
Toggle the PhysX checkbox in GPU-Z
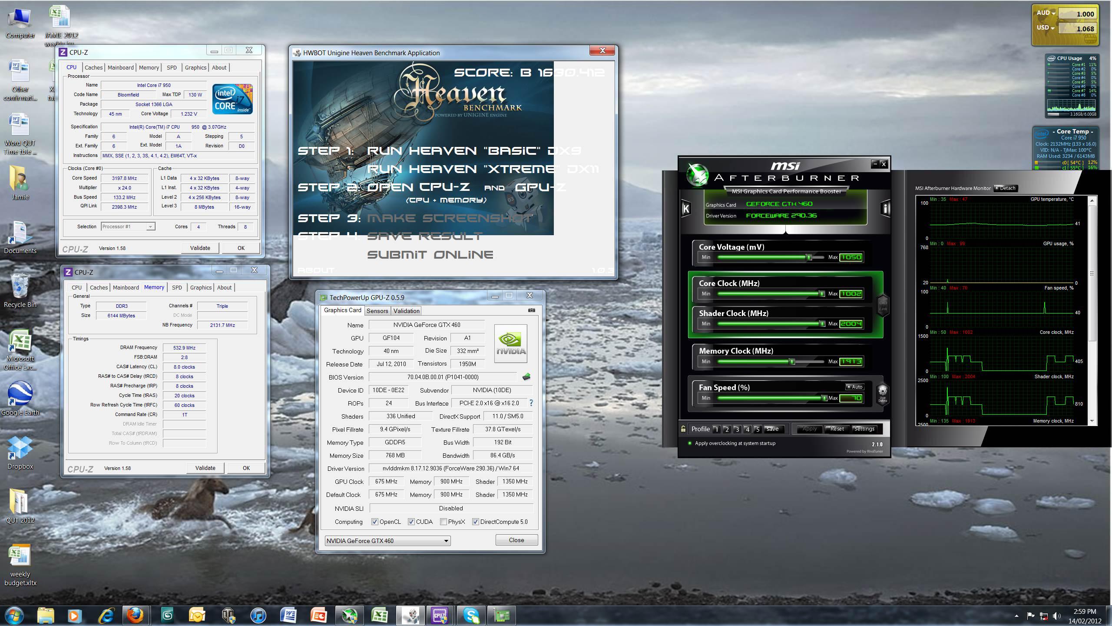coord(443,522)
